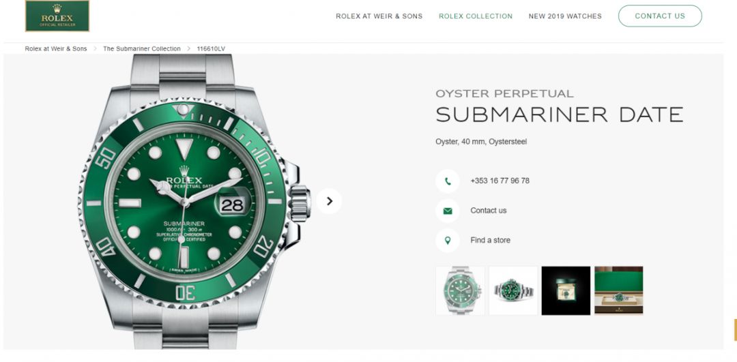Select the black background box thumbnail
Viewport: 737px width, 362px height.
pos(566,290)
